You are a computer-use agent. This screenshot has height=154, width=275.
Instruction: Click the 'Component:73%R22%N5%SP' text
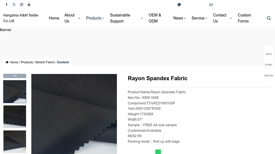coord(151,103)
